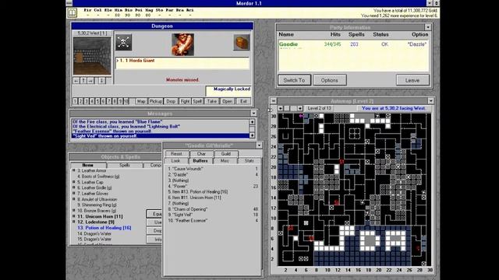Select the Horda Giant monster portrait
The height and width of the screenshot is (280, 499).
pyautogui.click(x=182, y=44)
